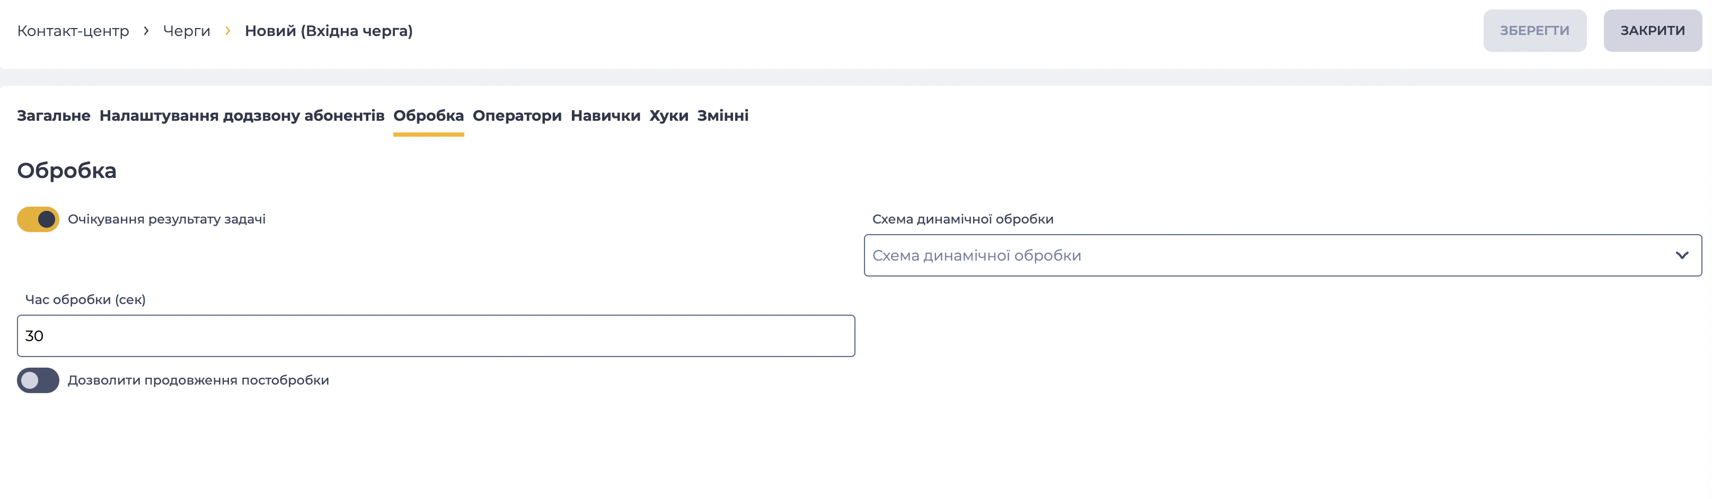
Task: Go to the Оператори tab
Action: click(x=517, y=115)
